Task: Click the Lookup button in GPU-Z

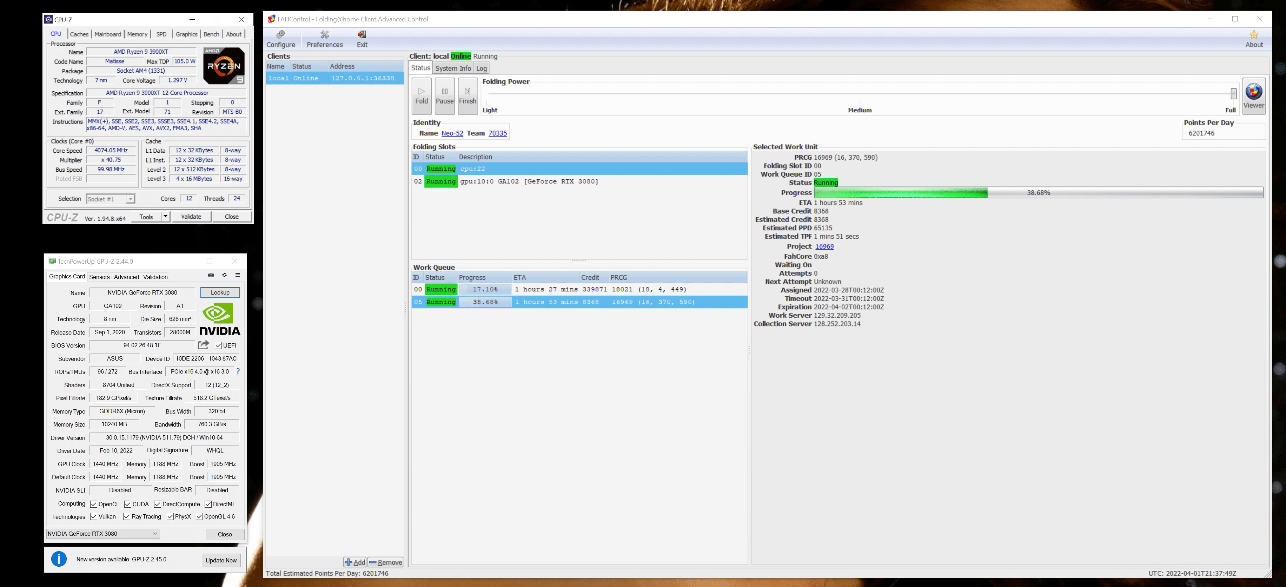Action: click(x=220, y=292)
